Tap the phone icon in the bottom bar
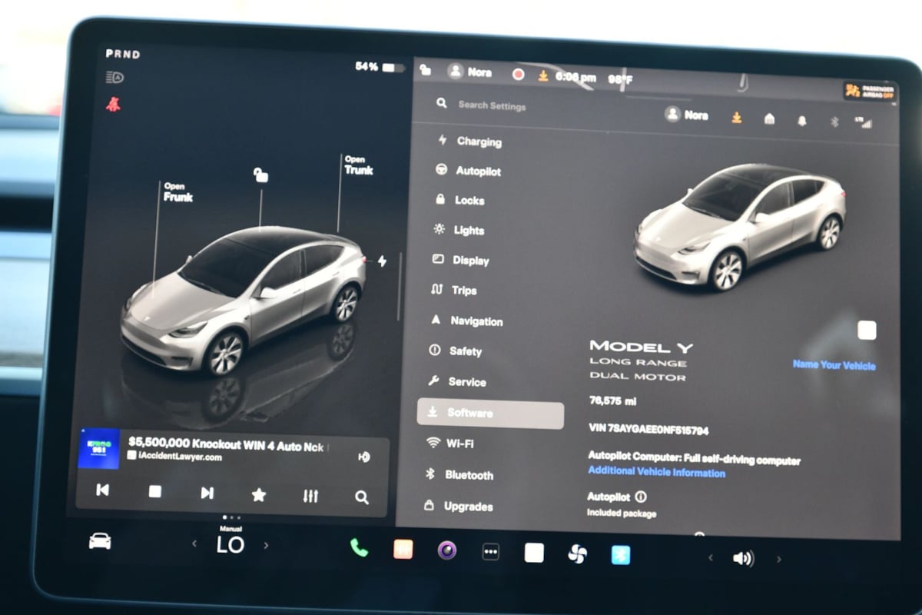This screenshot has height=615, width=922. [359, 547]
